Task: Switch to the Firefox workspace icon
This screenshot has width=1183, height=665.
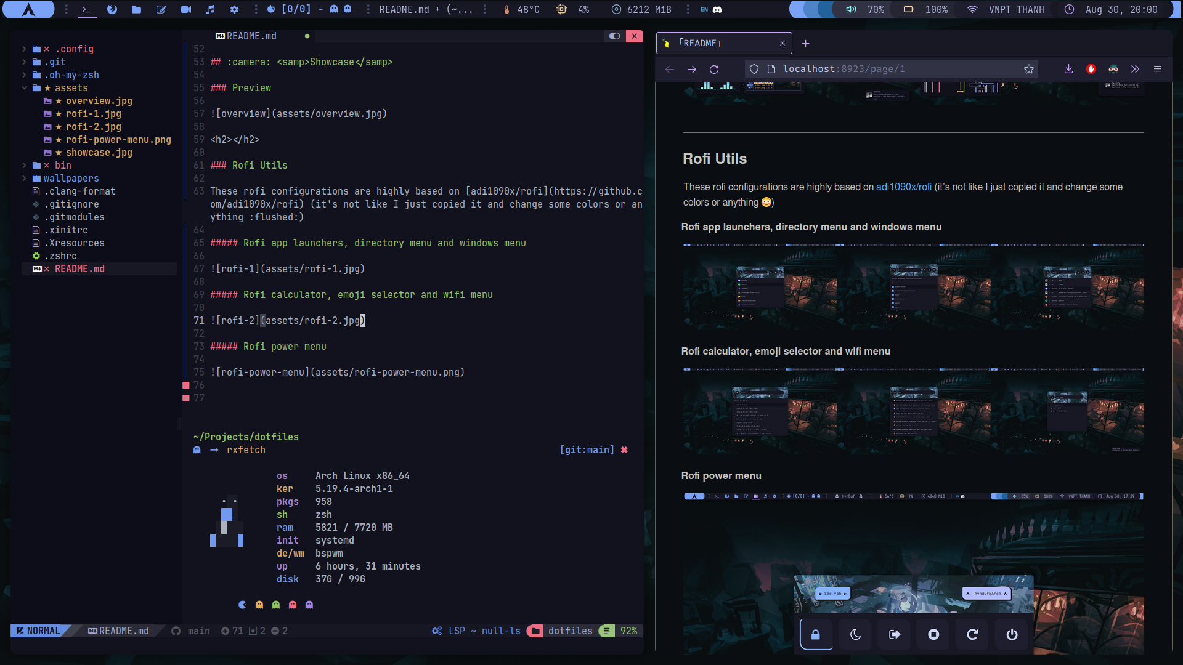Action: click(x=112, y=9)
